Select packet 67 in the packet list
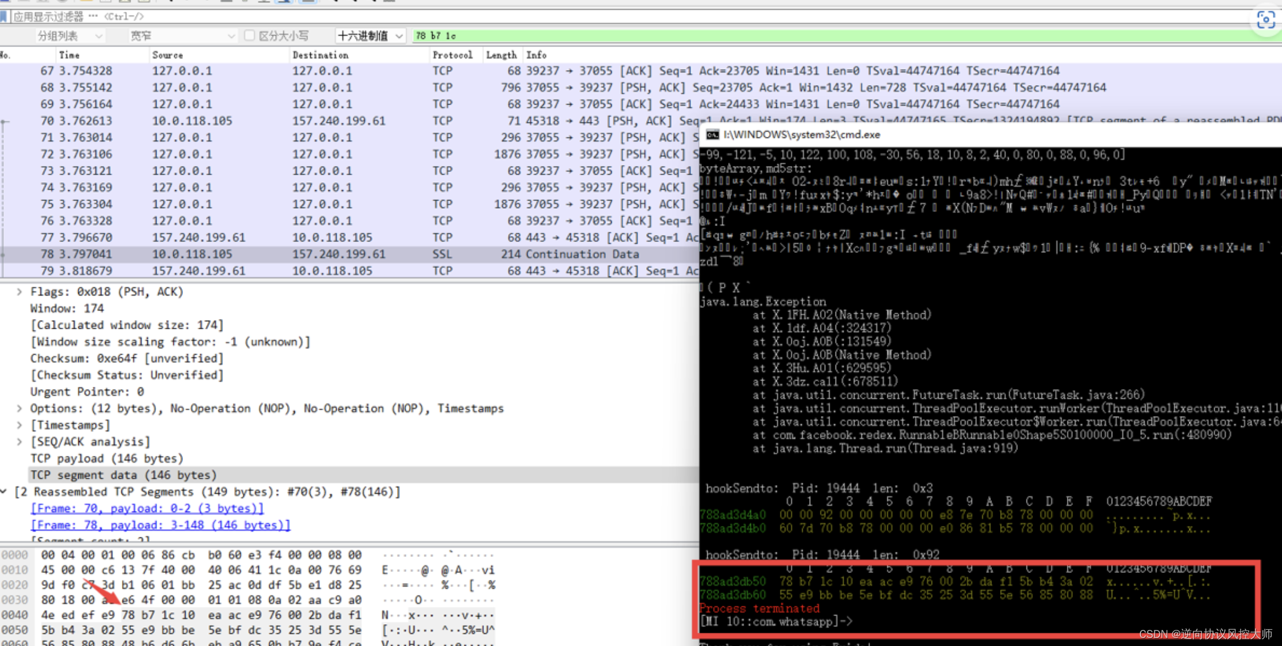The height and width of the screenshot is (646, 1282). tap(641, 71)
